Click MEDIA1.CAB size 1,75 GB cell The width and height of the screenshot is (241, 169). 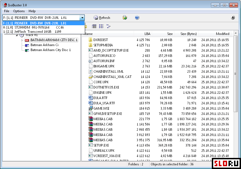point(167,119)
